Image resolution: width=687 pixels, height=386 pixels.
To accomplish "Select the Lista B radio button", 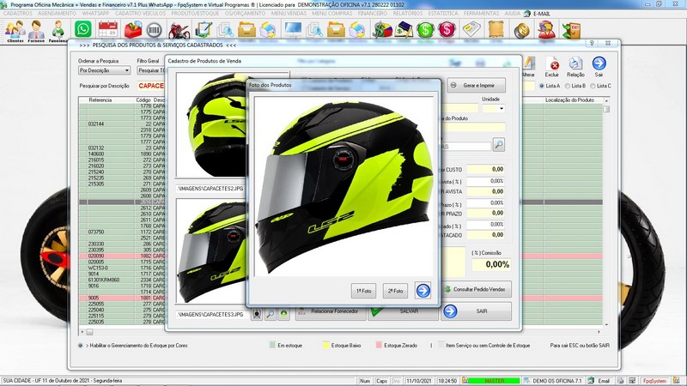I will coord(568,86).
